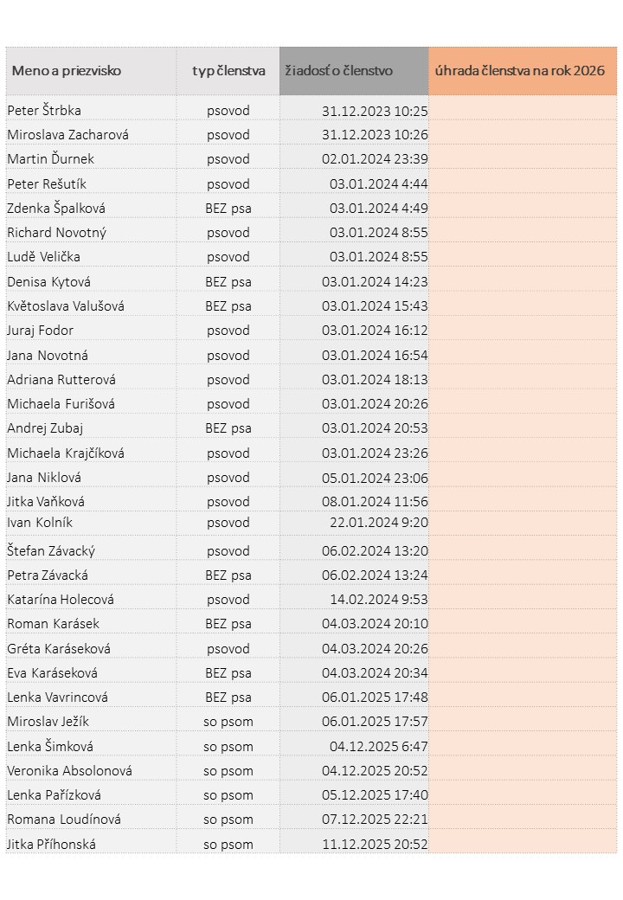Image resolution: width=623 pixels, height=900 pixels.
Task: Select the name cell 'Gréta Karáseková'
Action: click(x=59, y=649)
